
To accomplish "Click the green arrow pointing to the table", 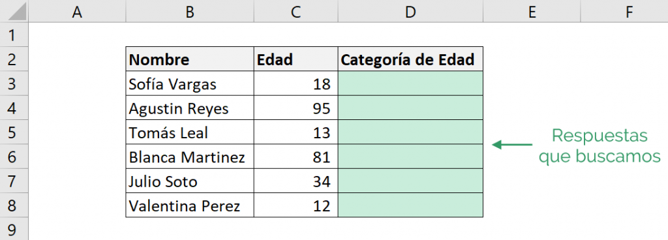I will (512, 145).
